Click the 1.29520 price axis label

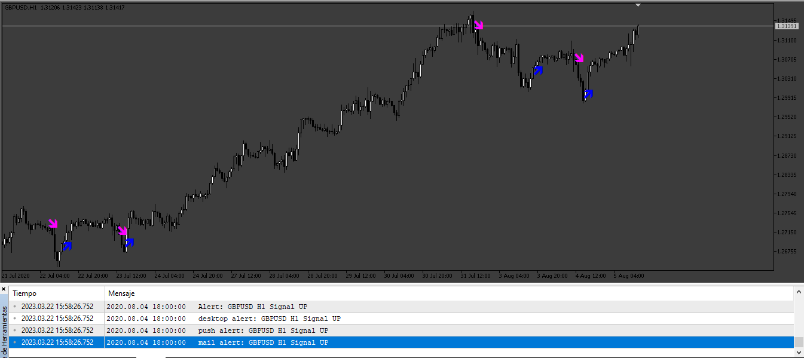[787, 117]
